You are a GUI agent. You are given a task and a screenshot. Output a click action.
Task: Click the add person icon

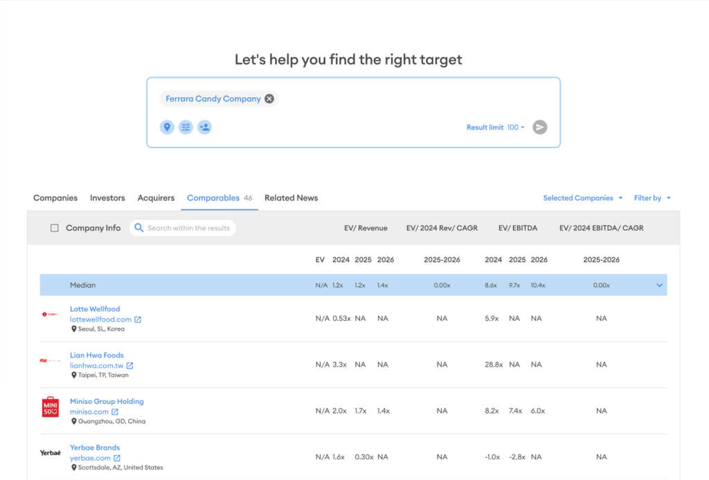point(204,127)
